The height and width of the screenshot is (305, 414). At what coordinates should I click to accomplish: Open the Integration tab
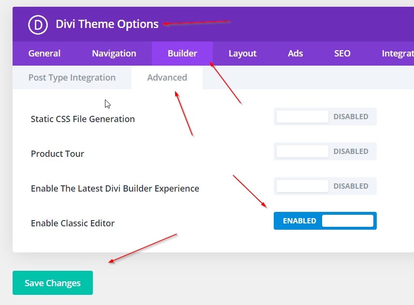[x=397, y=54]
